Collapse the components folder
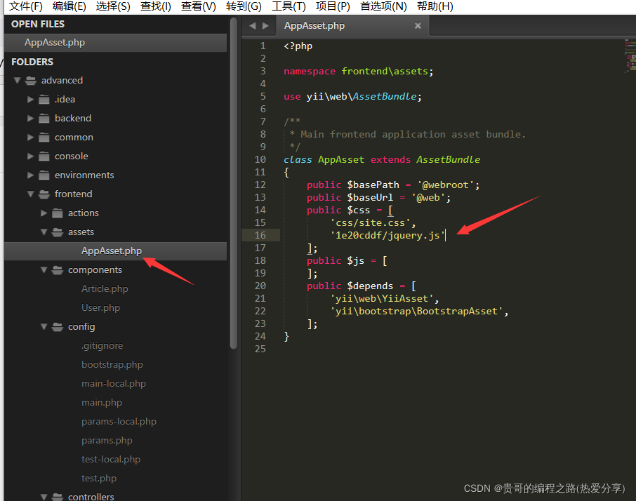Screen dimensions: 636x501 (x=44, y=270)
